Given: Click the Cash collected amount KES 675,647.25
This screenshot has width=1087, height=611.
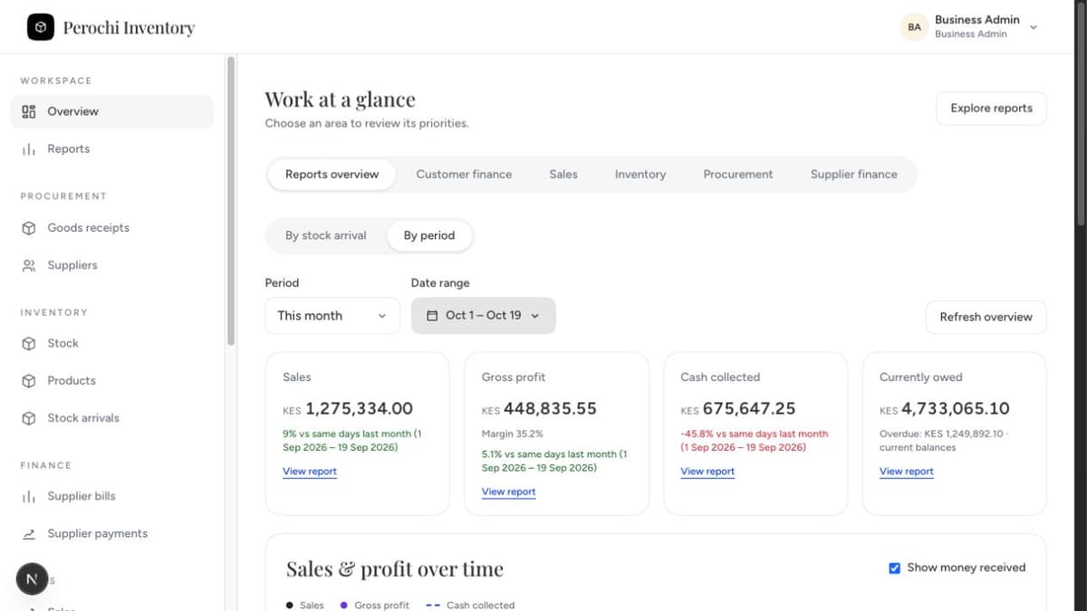Looking at the screenshot, I should click(738, 409).
